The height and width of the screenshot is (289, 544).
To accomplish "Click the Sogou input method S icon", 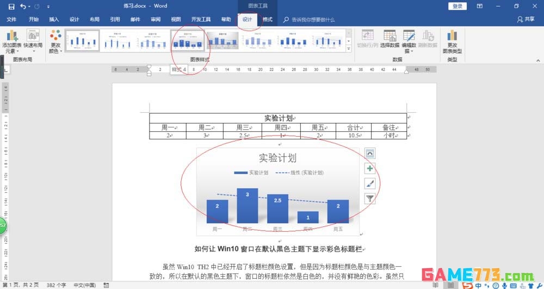I will [x=467, y=285].
